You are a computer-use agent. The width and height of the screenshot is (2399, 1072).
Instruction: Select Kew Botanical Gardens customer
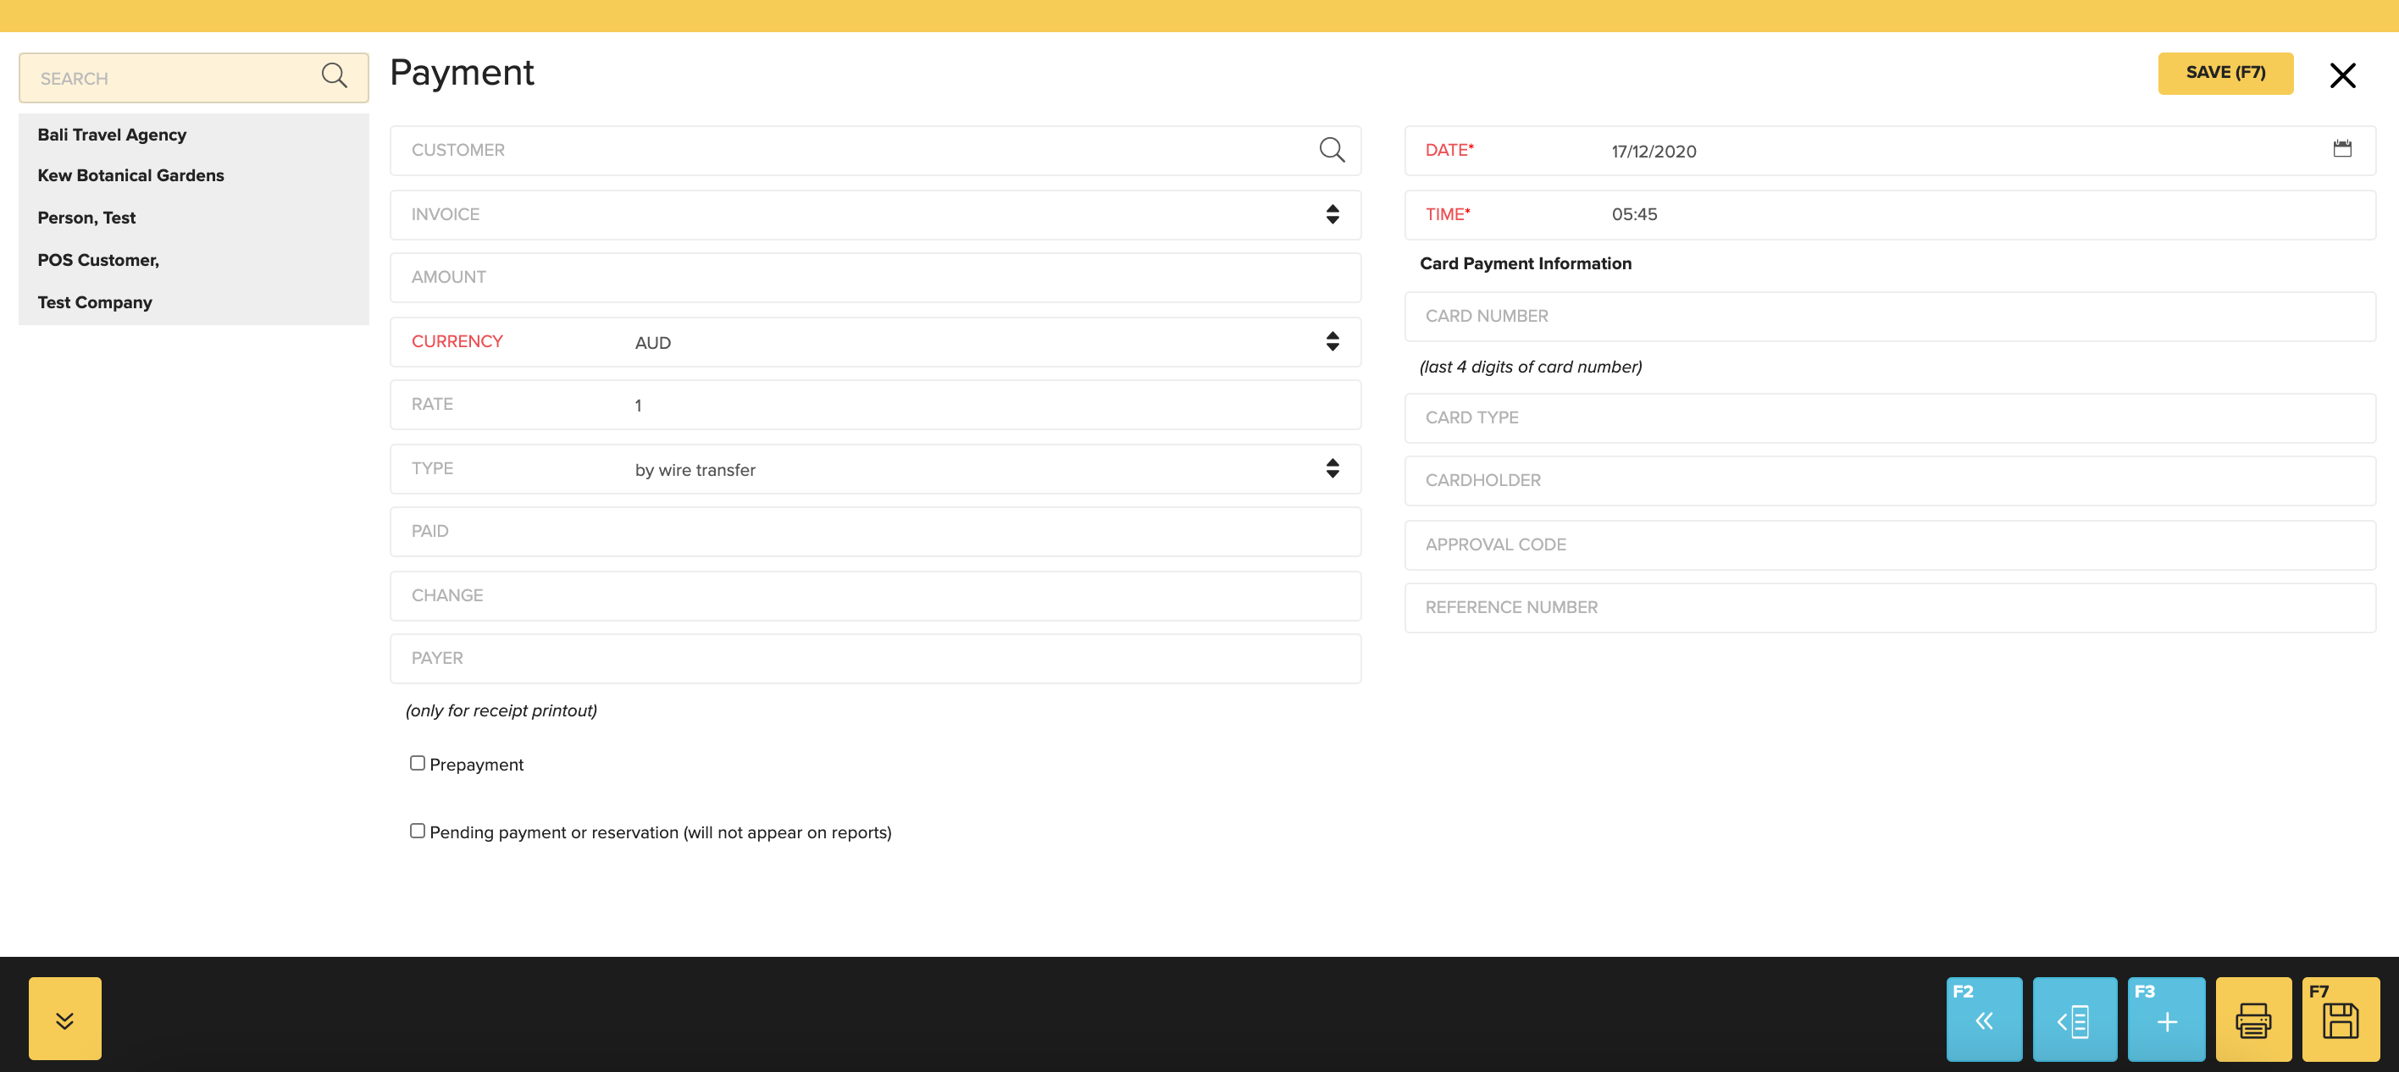[130, 176]
